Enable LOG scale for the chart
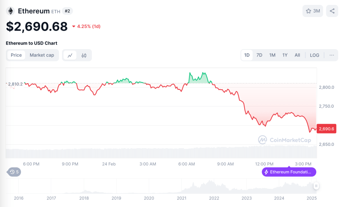 (x=314, y=55)
